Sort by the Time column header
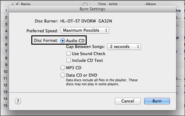Viewport: 185px width, 116px height. (102, 4)
